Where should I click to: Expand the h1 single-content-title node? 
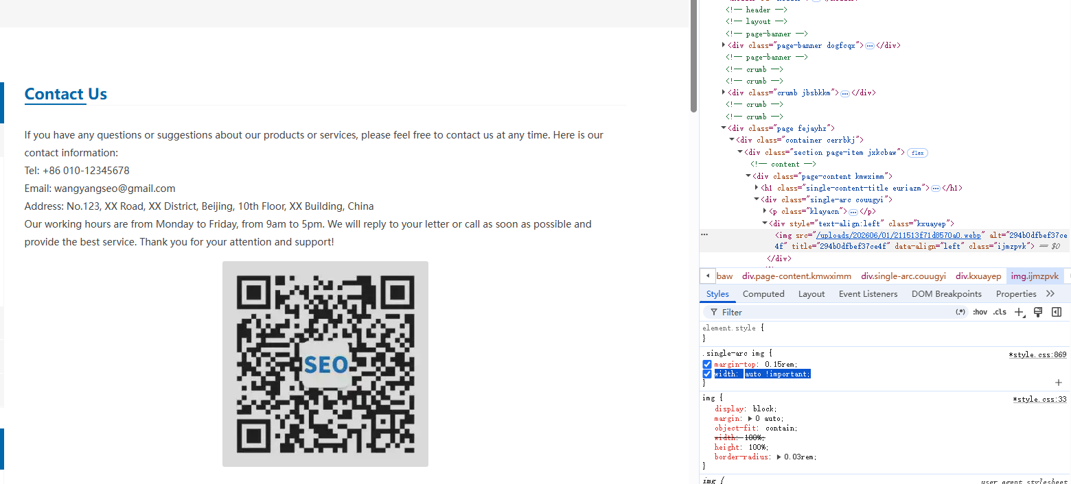point(757,188)
